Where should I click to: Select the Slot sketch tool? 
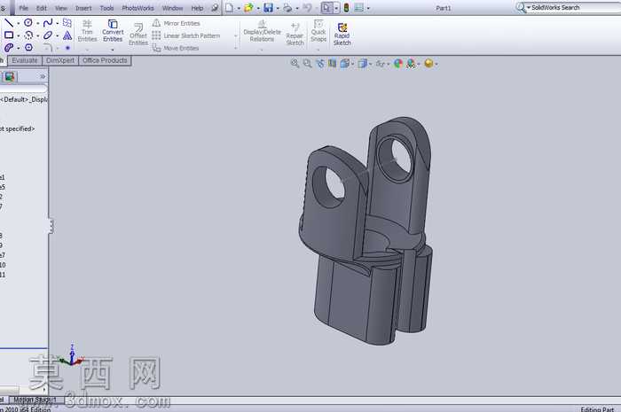pos(9,48)
